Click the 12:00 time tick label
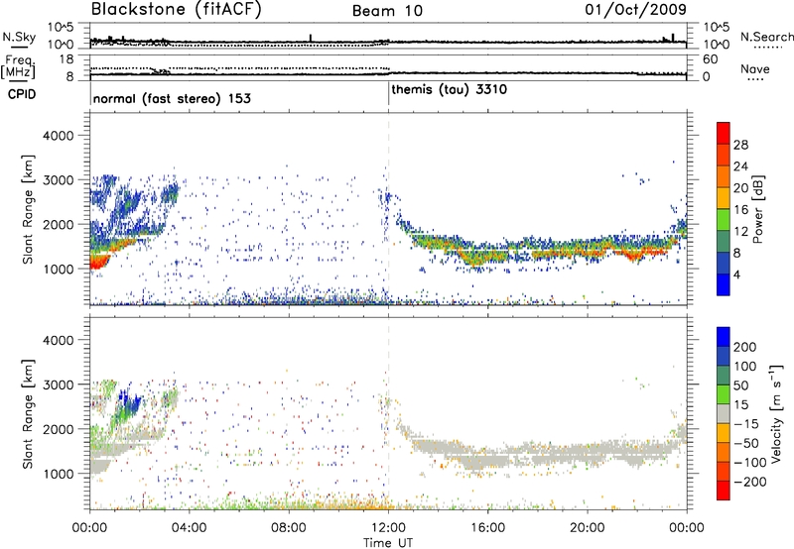Image resolution: width=794 pixels, height=549 pixels. [388, 528]
